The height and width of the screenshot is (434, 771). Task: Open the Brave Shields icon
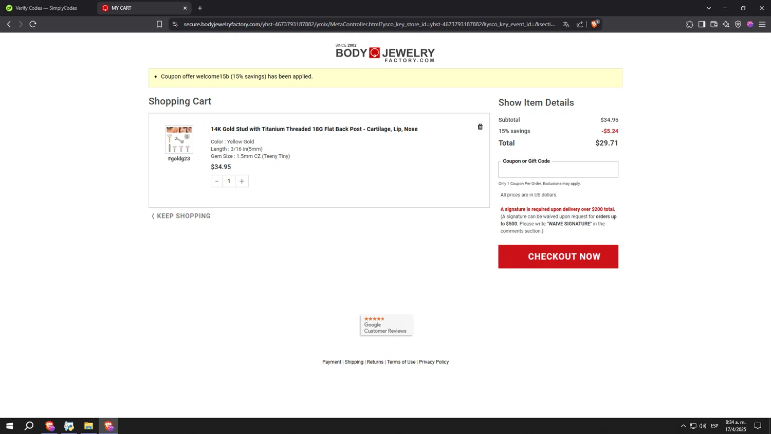click(595, 24)
